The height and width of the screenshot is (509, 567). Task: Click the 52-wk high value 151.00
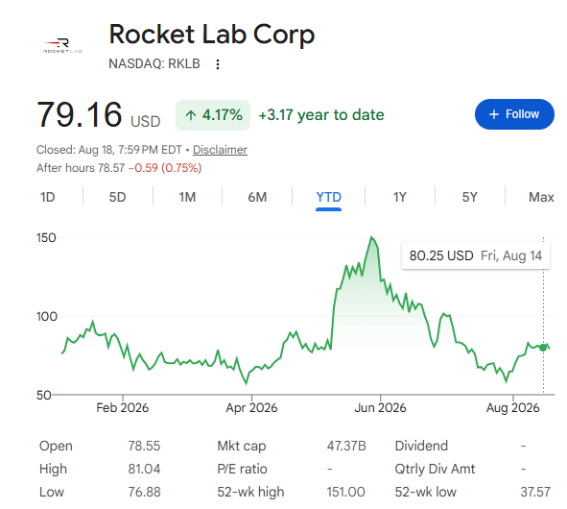click(x=345, y=493)
